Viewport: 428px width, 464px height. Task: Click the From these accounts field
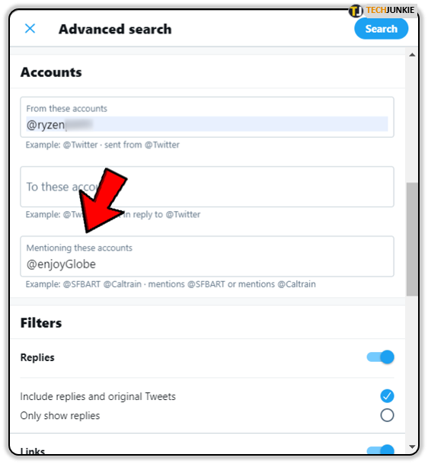(x=206, y=117)
